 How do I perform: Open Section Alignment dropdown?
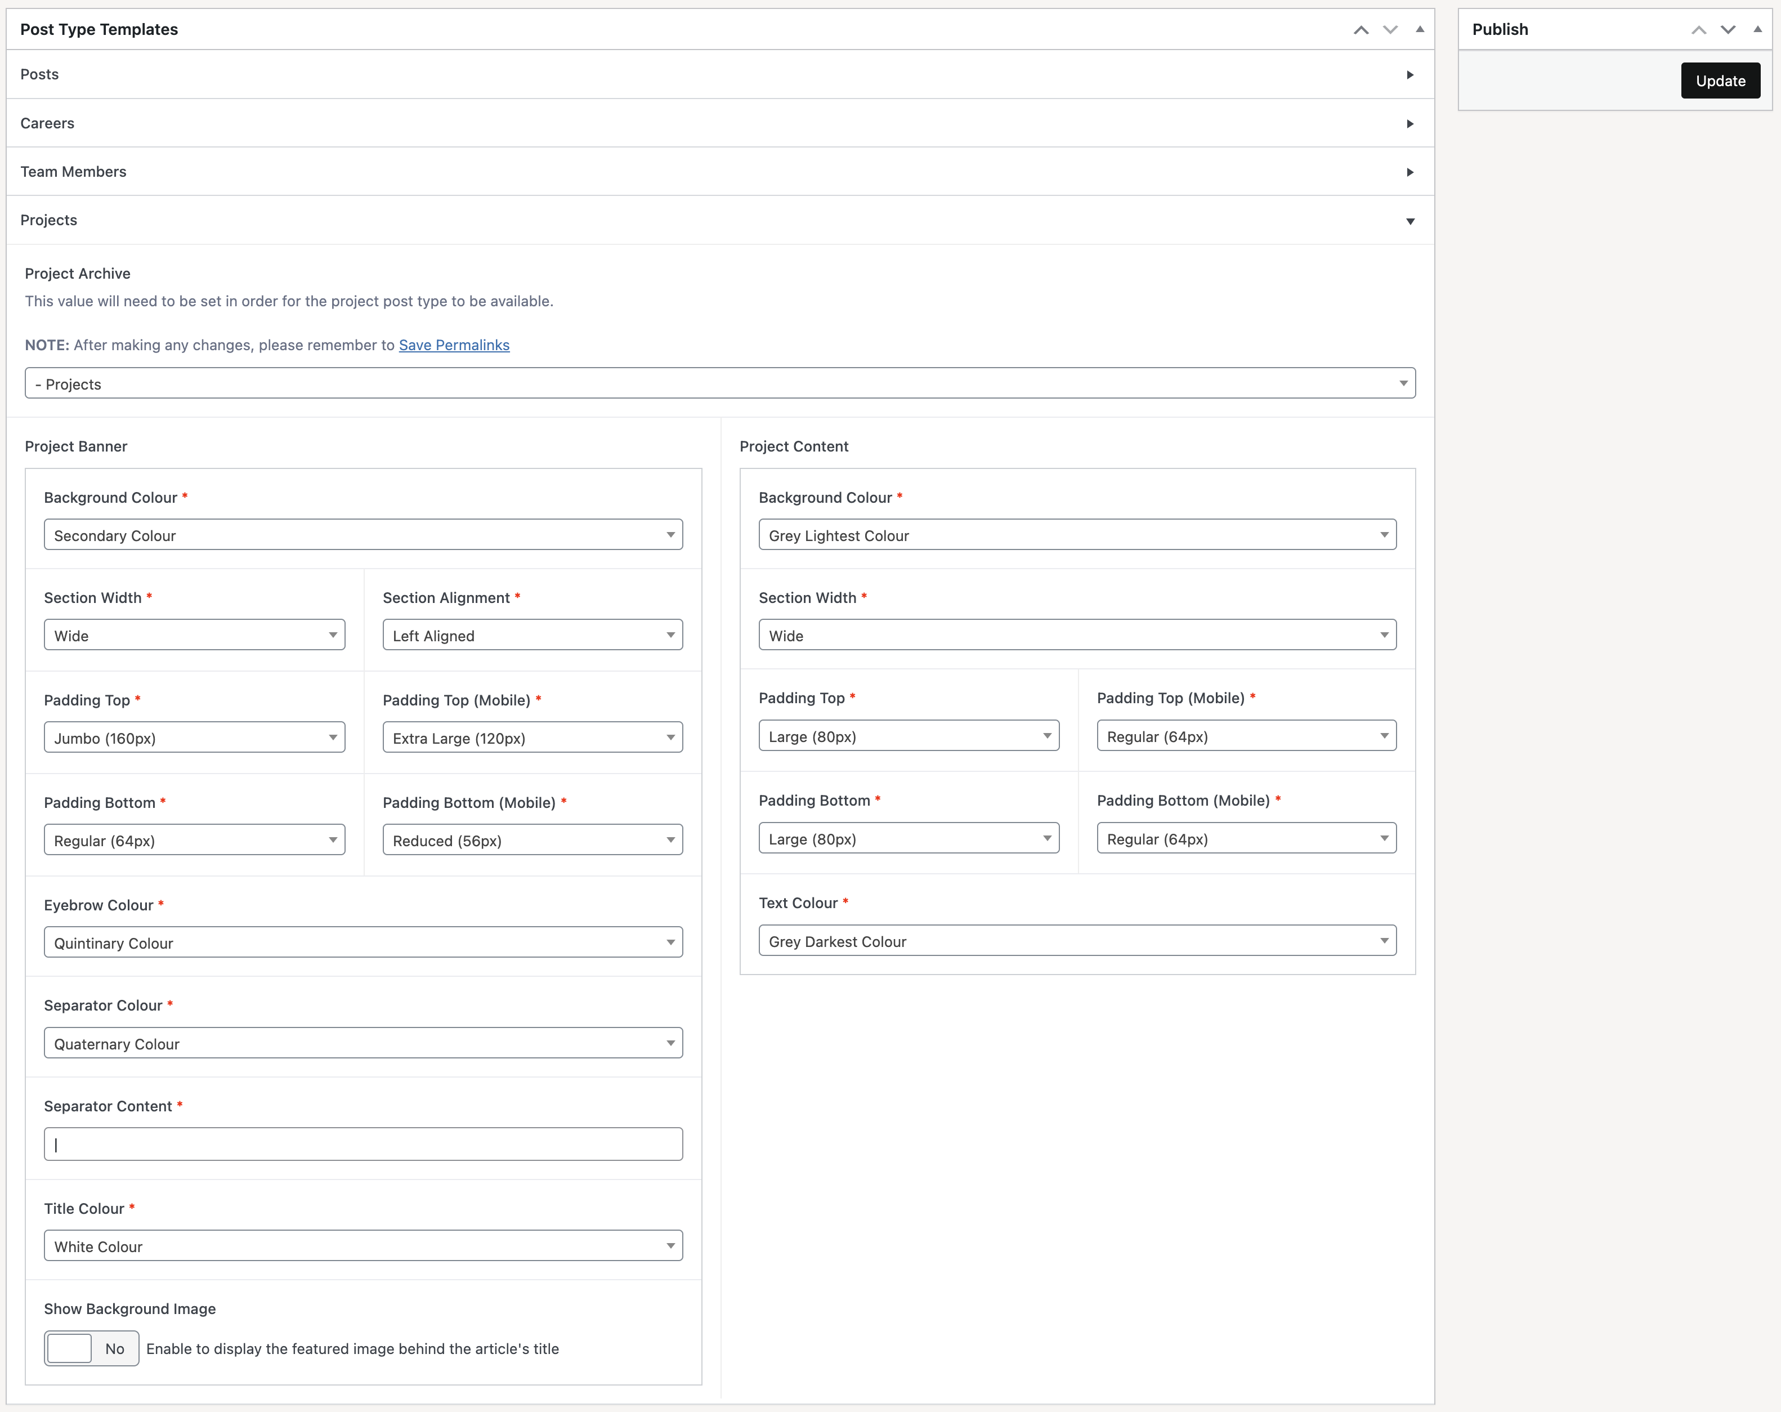pyautogui.click(x=532, y=636)
